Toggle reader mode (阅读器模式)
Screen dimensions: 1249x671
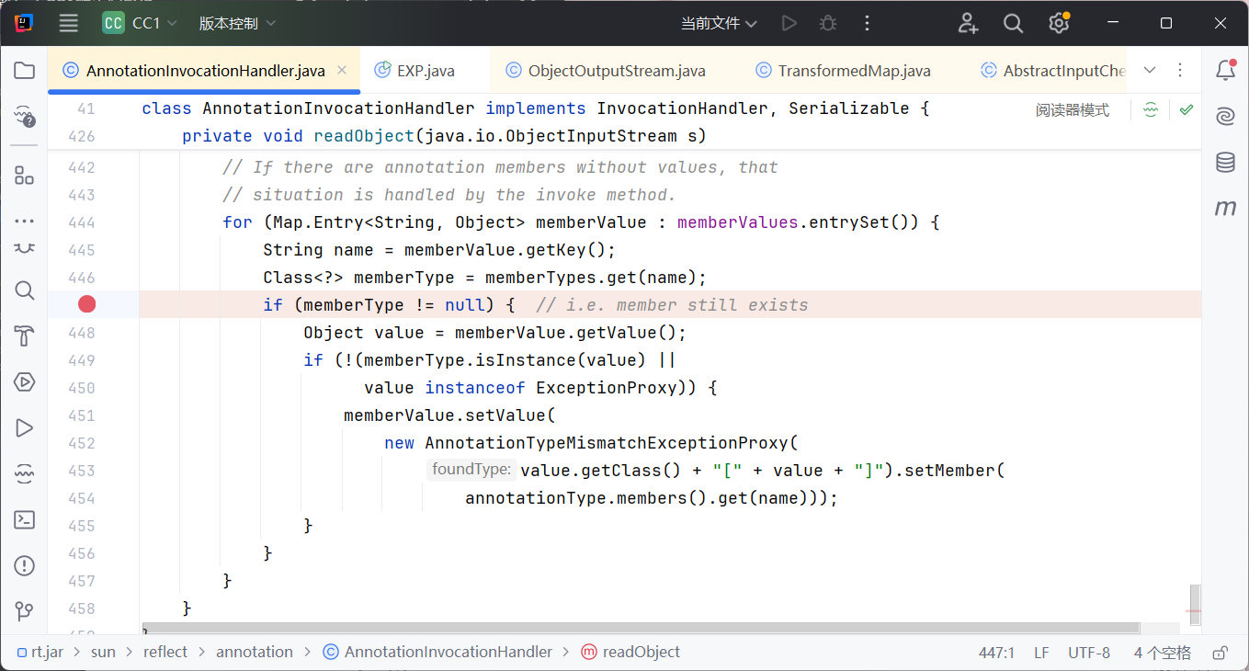(1072, 110)
